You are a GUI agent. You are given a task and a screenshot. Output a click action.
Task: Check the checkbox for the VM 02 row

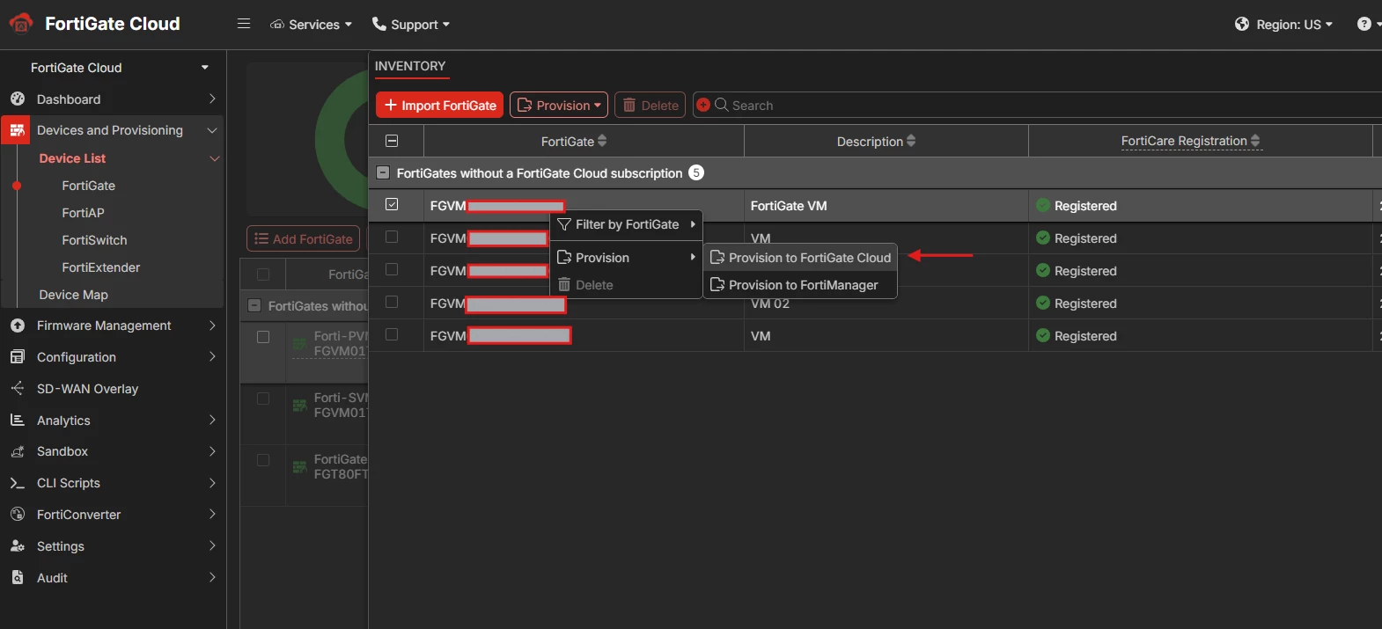click(x=392, y=302)
